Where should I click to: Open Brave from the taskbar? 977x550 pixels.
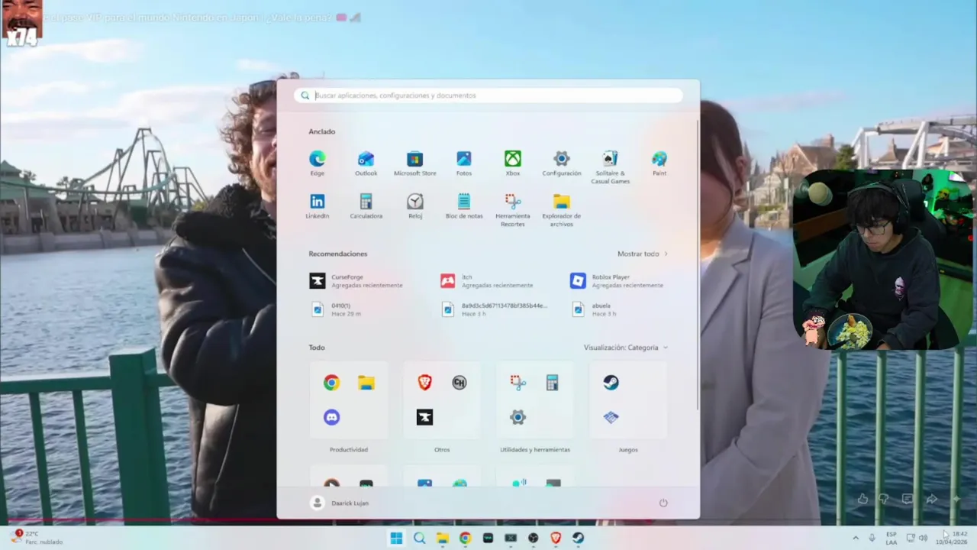pyautogui.click(x=556, y=538)
